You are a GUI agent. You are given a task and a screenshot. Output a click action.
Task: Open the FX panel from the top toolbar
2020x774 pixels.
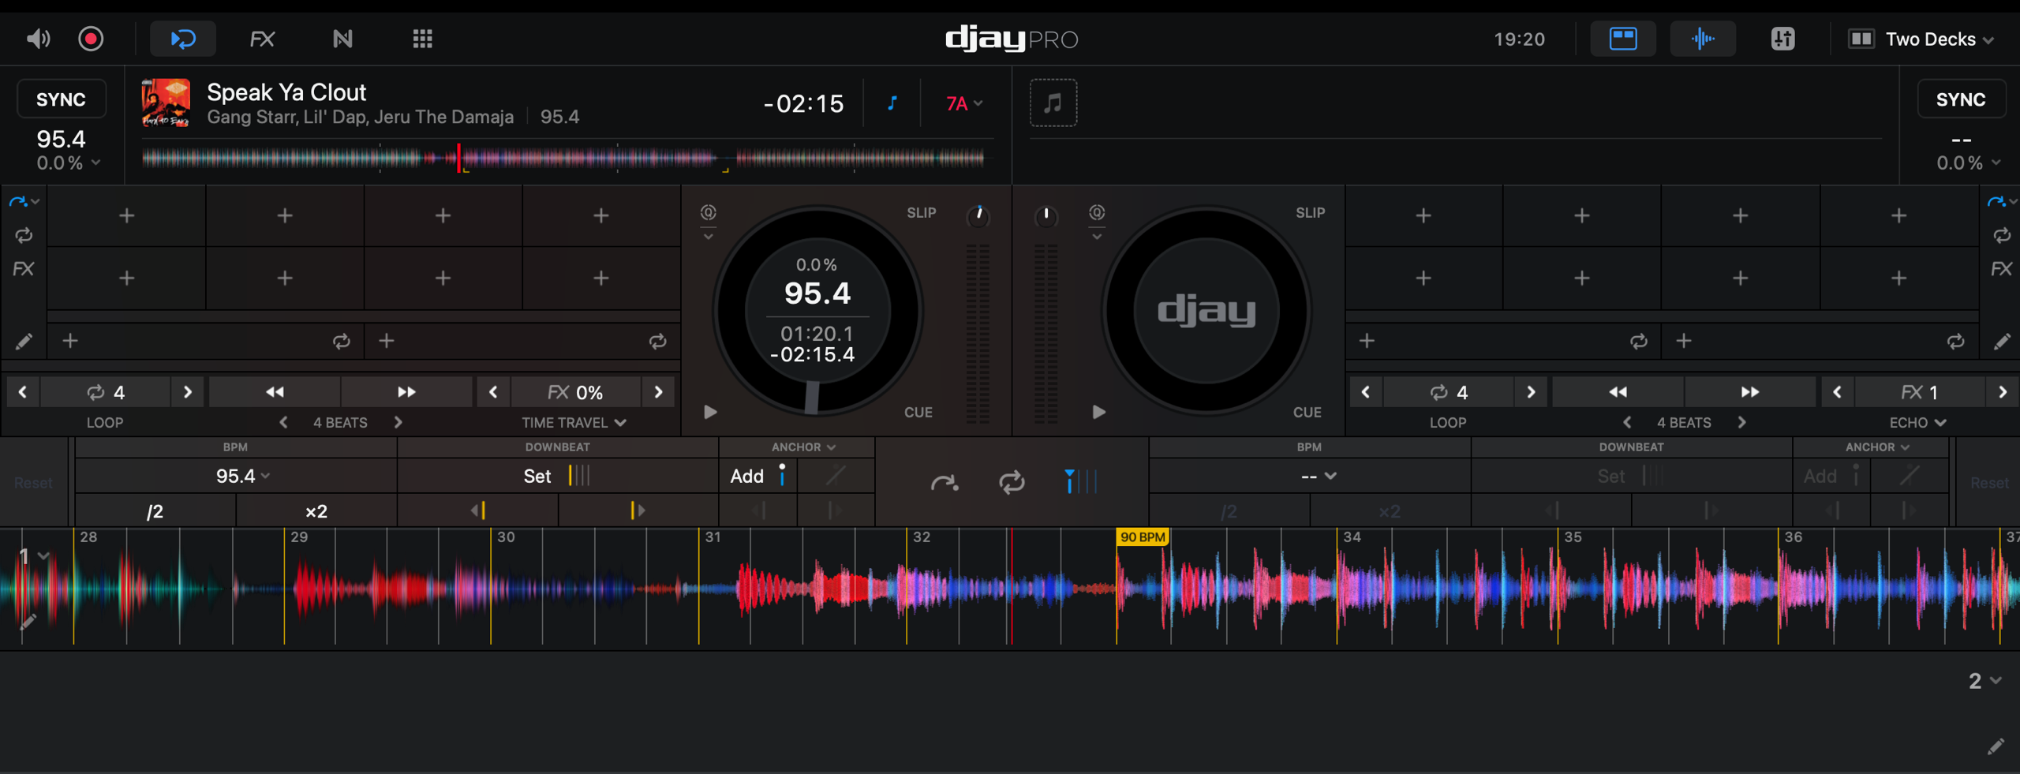(262, 39)
